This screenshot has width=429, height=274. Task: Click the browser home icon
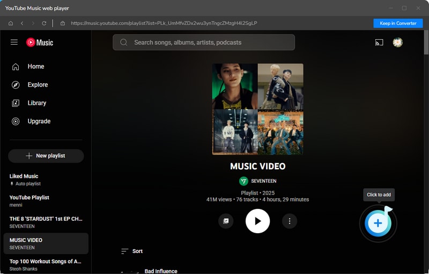10,23
